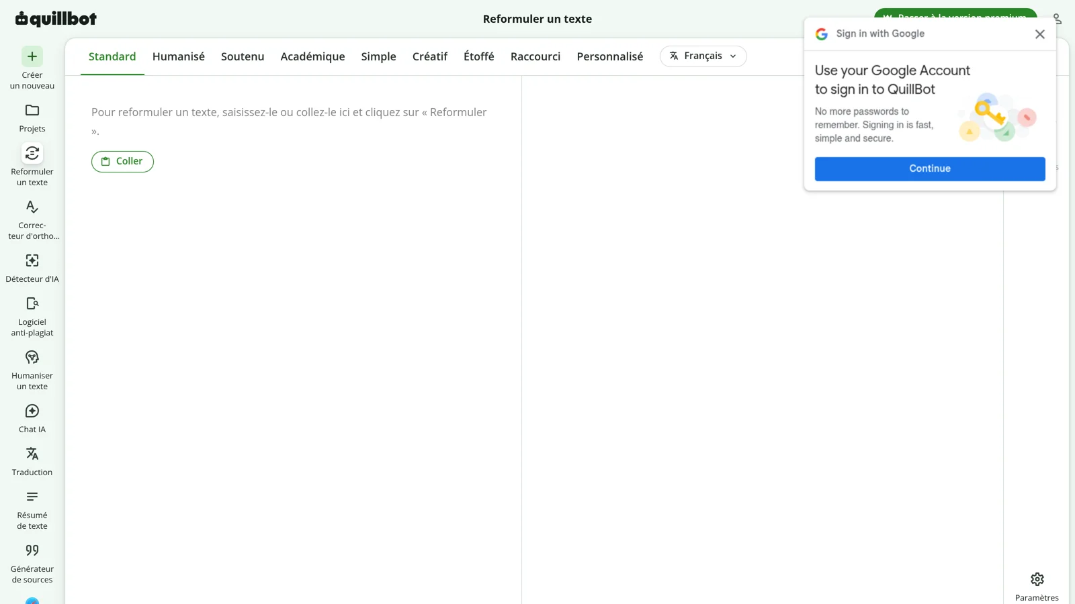Click the Coller paste button
The width and height of the screenshot is (1075, 604).
point(122,161)
